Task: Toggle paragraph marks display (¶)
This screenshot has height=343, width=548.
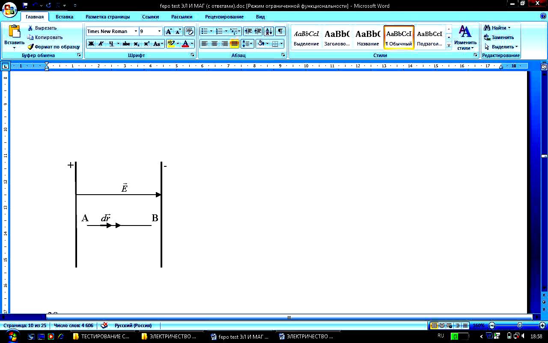Action: click(x=280, y=31)
